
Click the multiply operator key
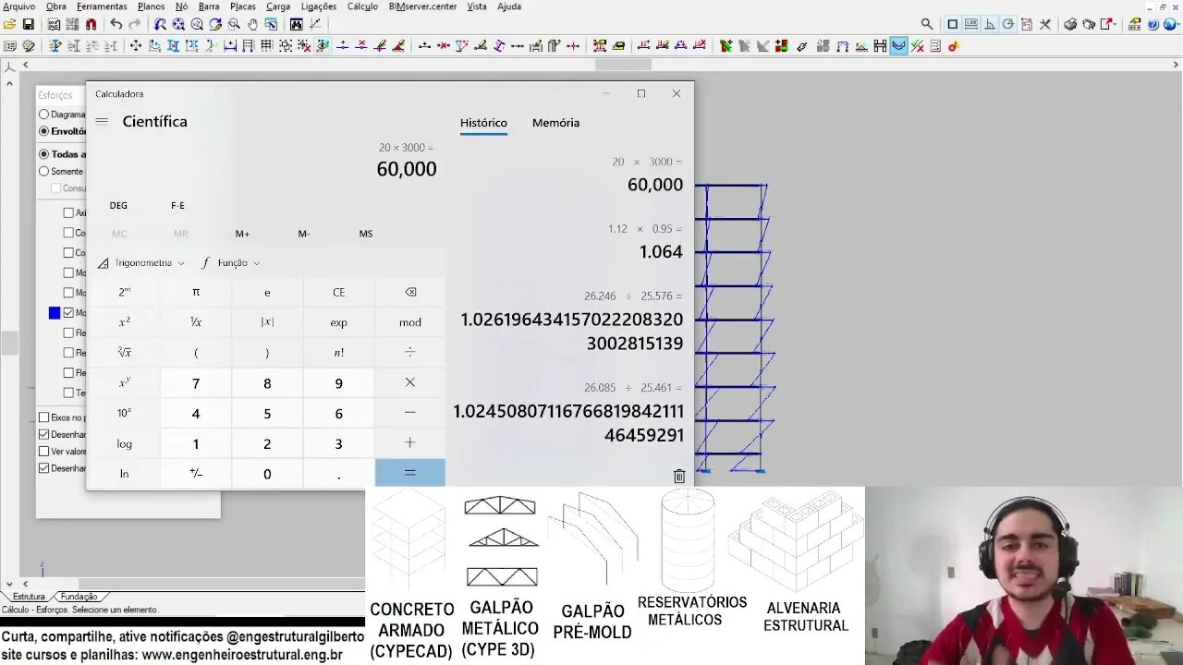tap(410, 382)
